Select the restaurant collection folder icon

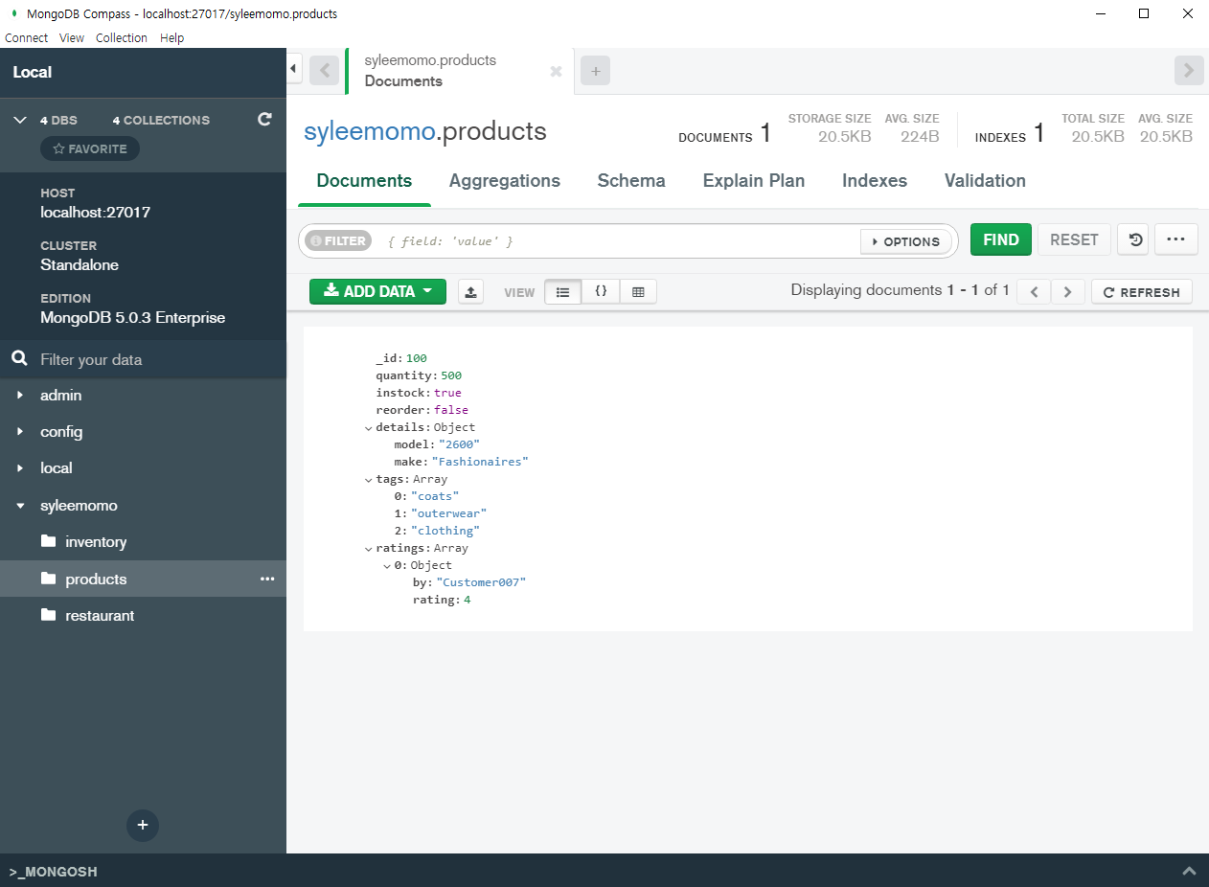[49, 615]
